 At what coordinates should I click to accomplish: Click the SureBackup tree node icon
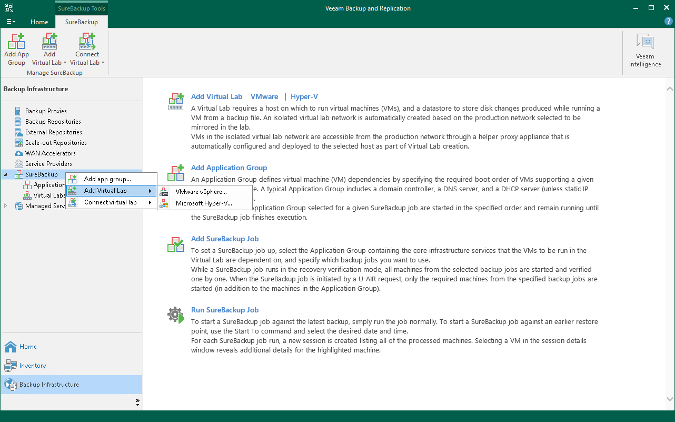coord(19,174)
